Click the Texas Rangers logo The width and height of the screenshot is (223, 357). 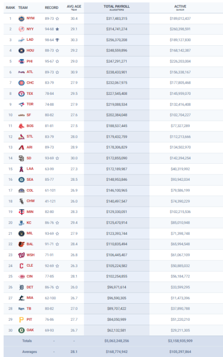[x=21, y=93]
